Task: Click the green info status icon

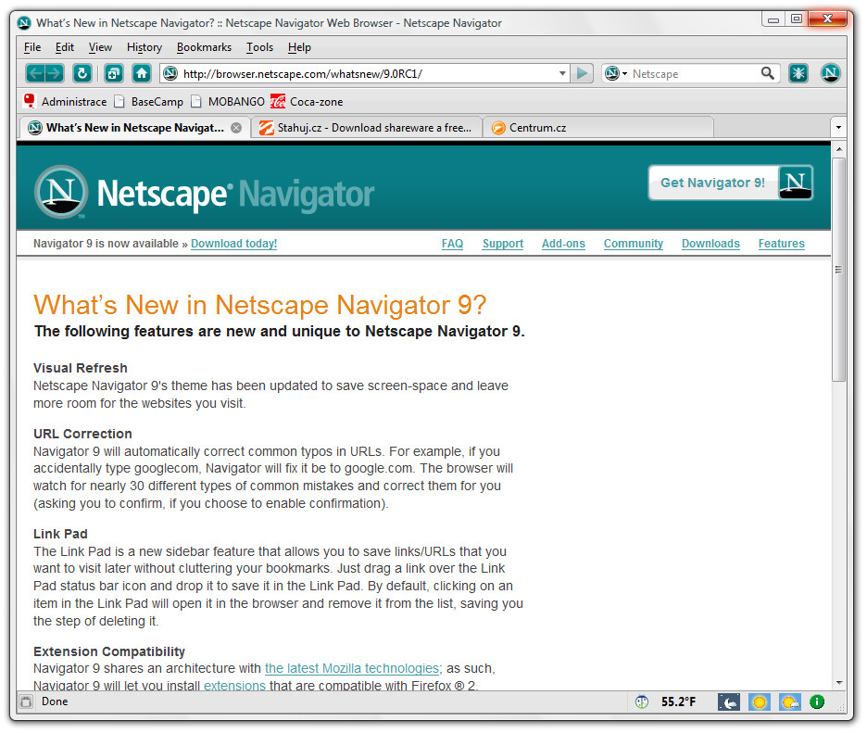Action: coord(817,702)
